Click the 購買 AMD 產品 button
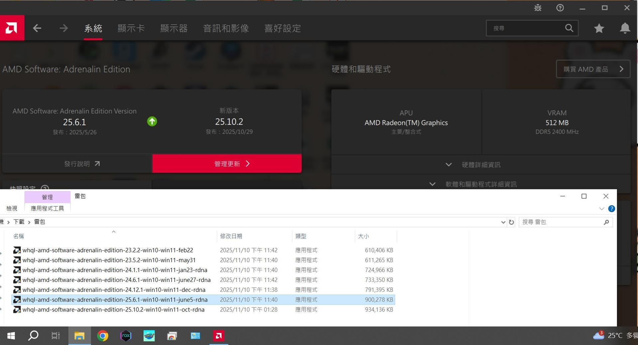The height and width of the screenshot is (345, 638). coord(593,69)
